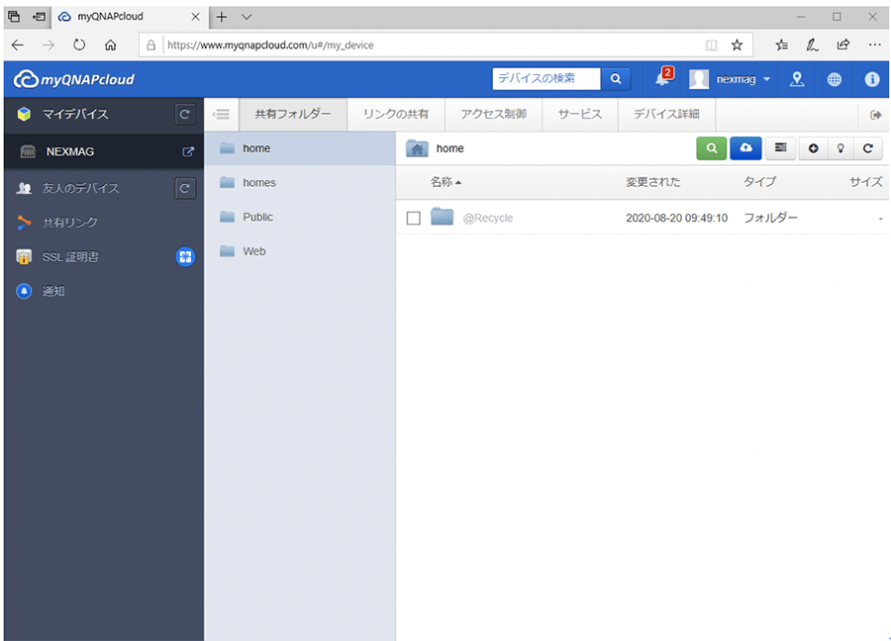891x641 pixels.
Task: Open the サービス tab
Action: click(x=580, y=114)
